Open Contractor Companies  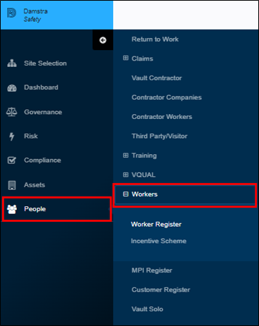pyautogui.click(x=166, y=97)
